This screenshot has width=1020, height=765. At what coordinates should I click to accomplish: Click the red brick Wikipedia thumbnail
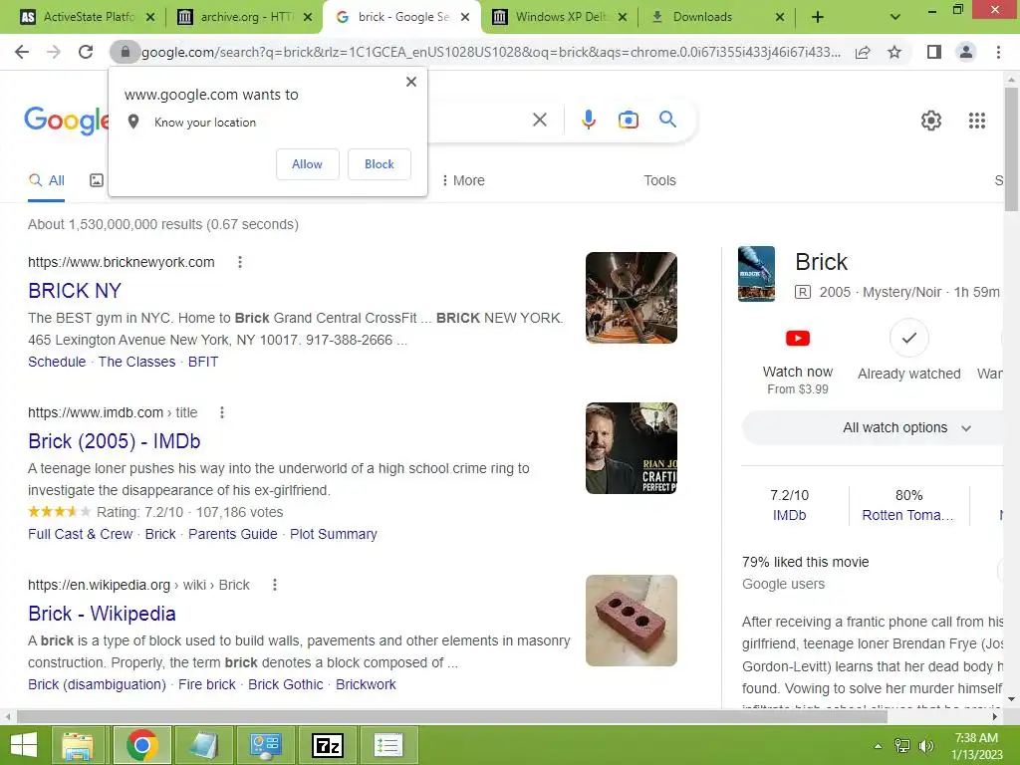631,621
